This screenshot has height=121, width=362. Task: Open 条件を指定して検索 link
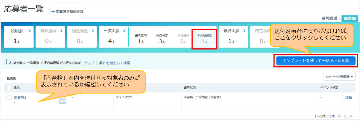click(114, 63)
